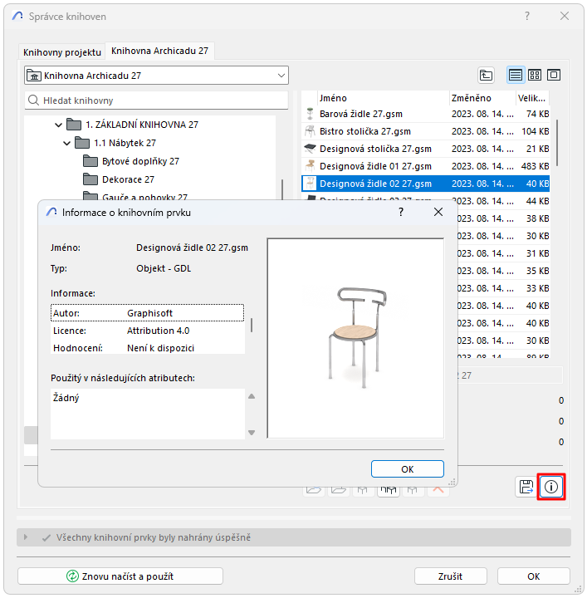Click the Hodnocení: Není k dispozici row
587x598 pixels.
point(147,348)
